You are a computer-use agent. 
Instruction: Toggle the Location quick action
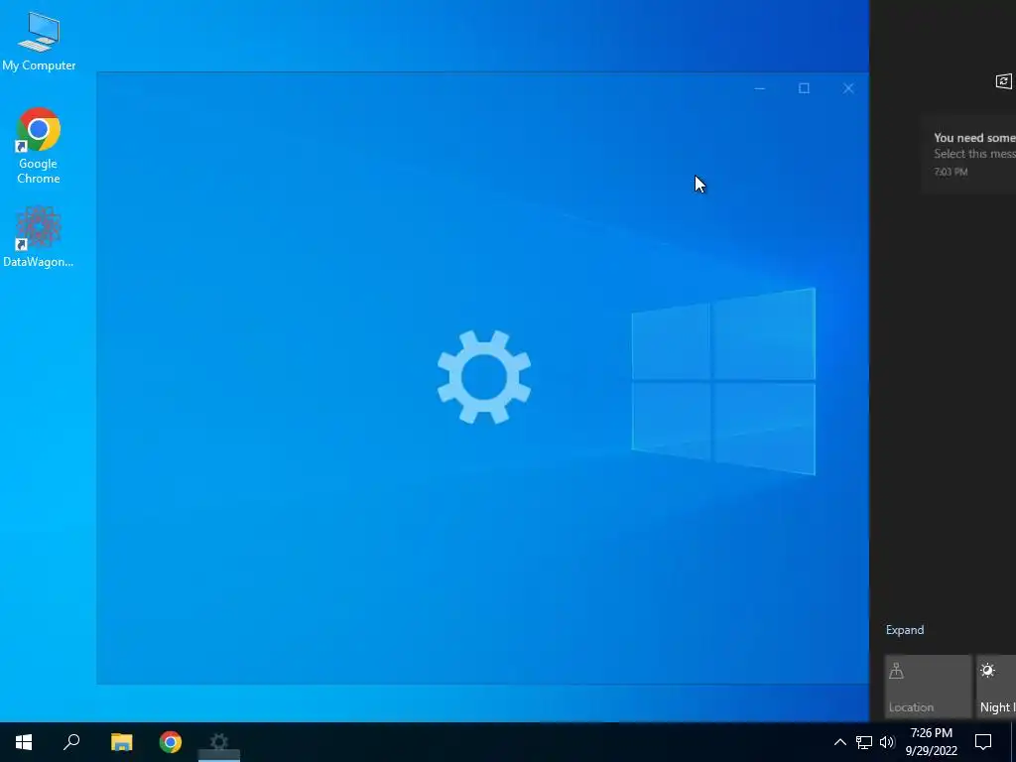928,687
